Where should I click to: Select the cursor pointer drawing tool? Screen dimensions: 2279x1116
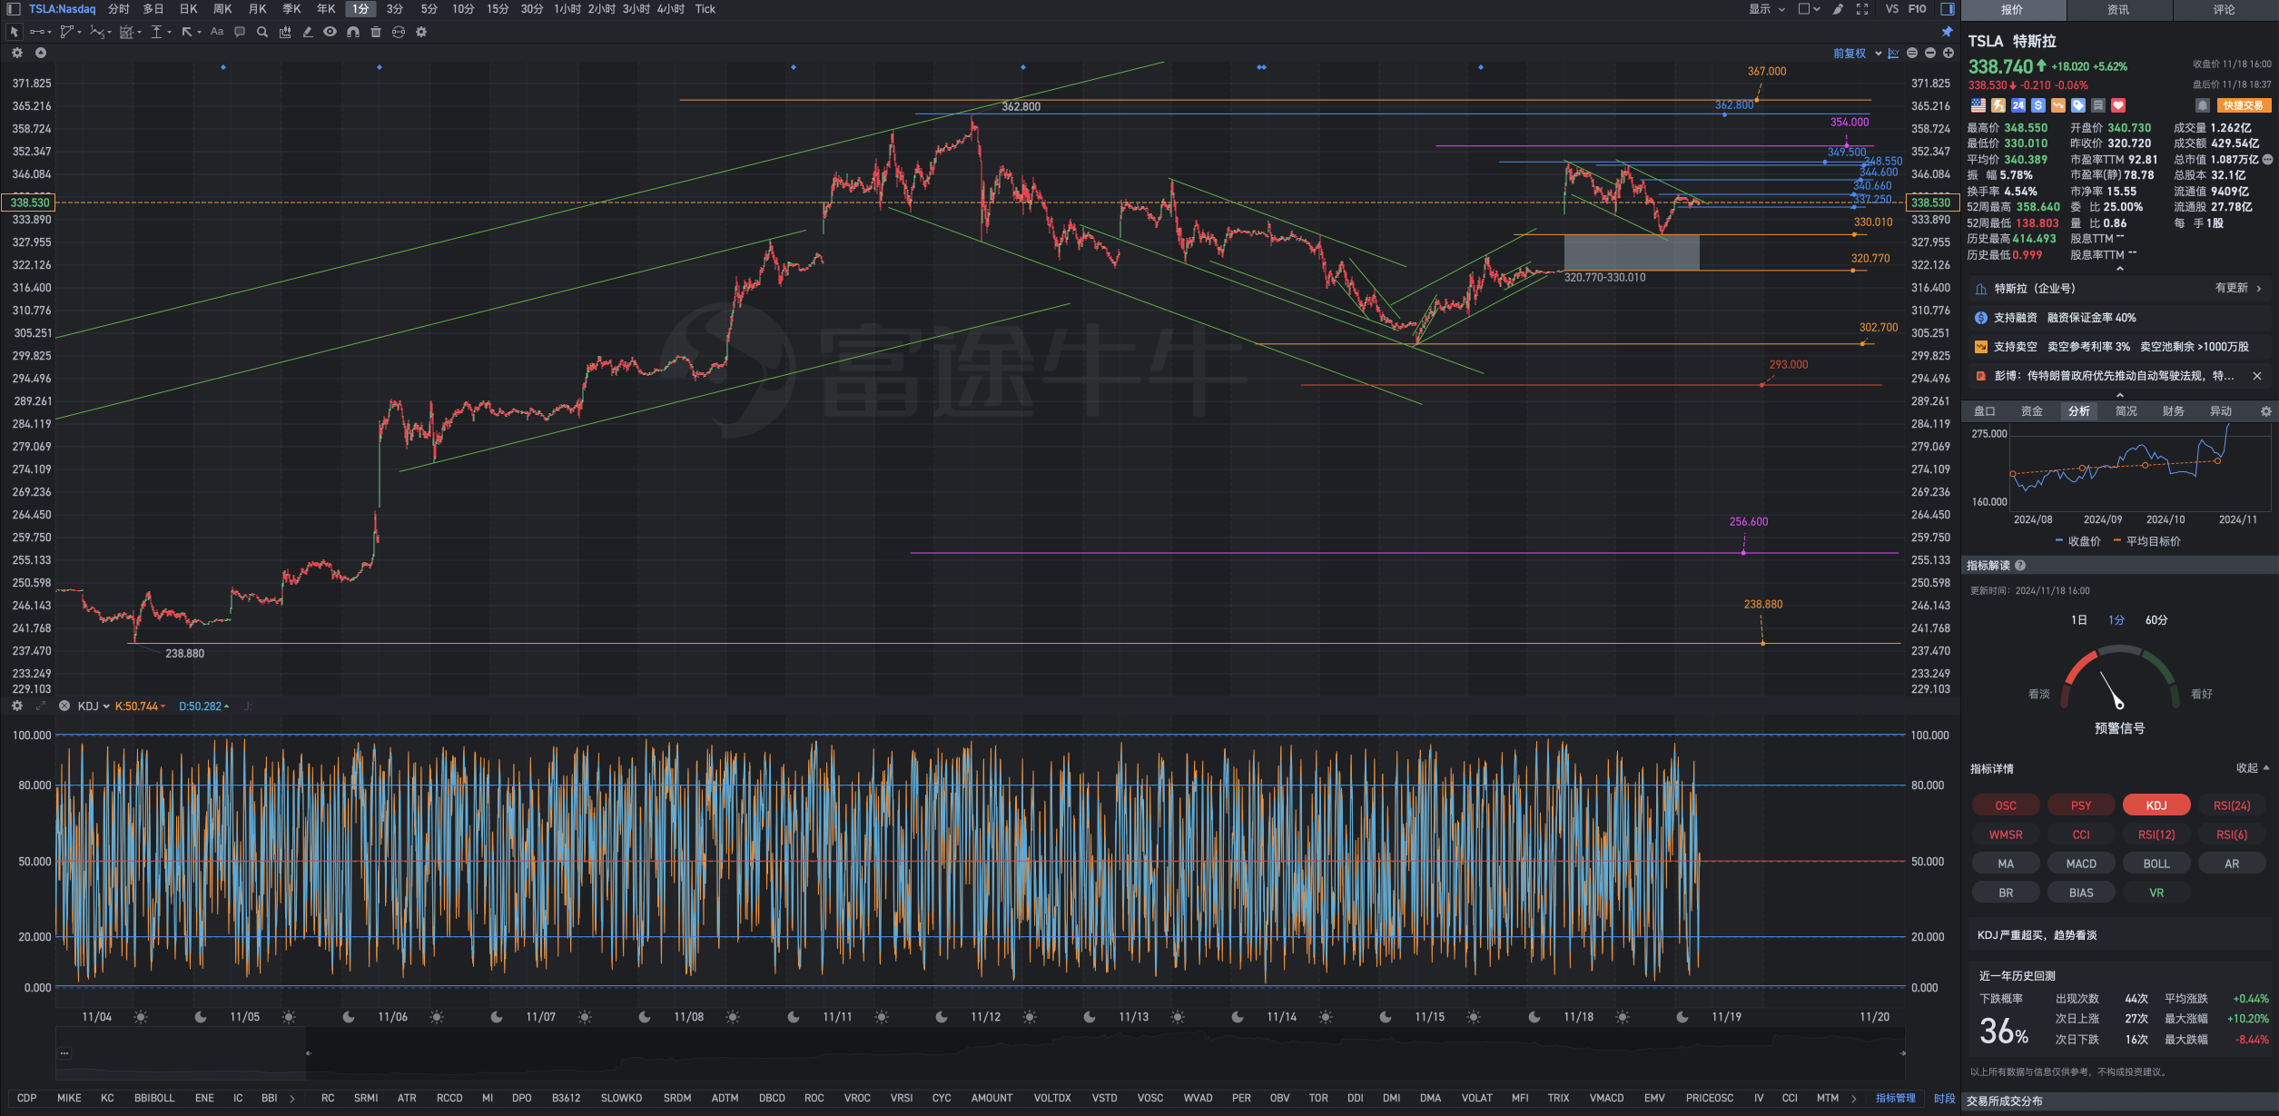pos(14,32)
